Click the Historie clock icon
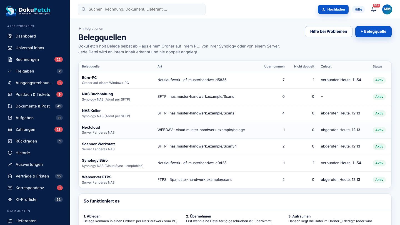Screen dimensions: 400x225 pos(10,153)
